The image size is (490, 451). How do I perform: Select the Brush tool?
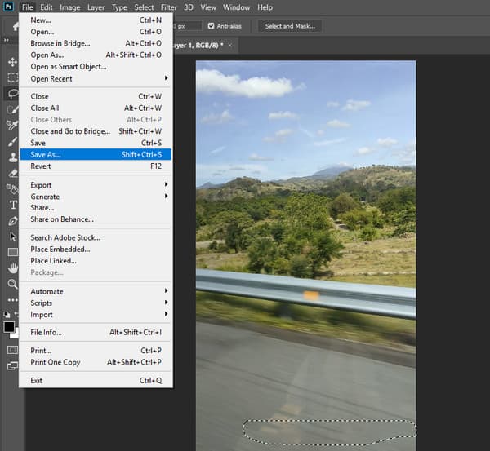12,141
